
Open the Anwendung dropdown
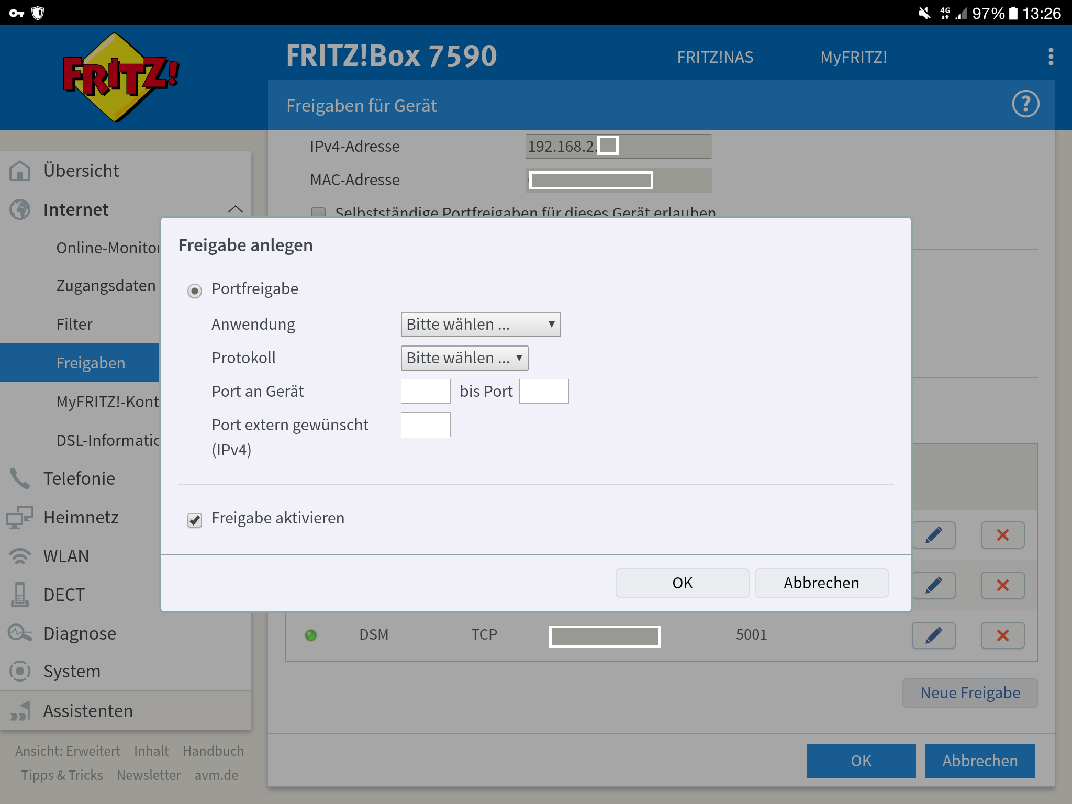click(480, 325)
